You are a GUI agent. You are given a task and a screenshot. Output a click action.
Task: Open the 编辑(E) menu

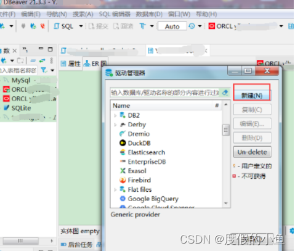pyautogui.click(x=31, y=14)
